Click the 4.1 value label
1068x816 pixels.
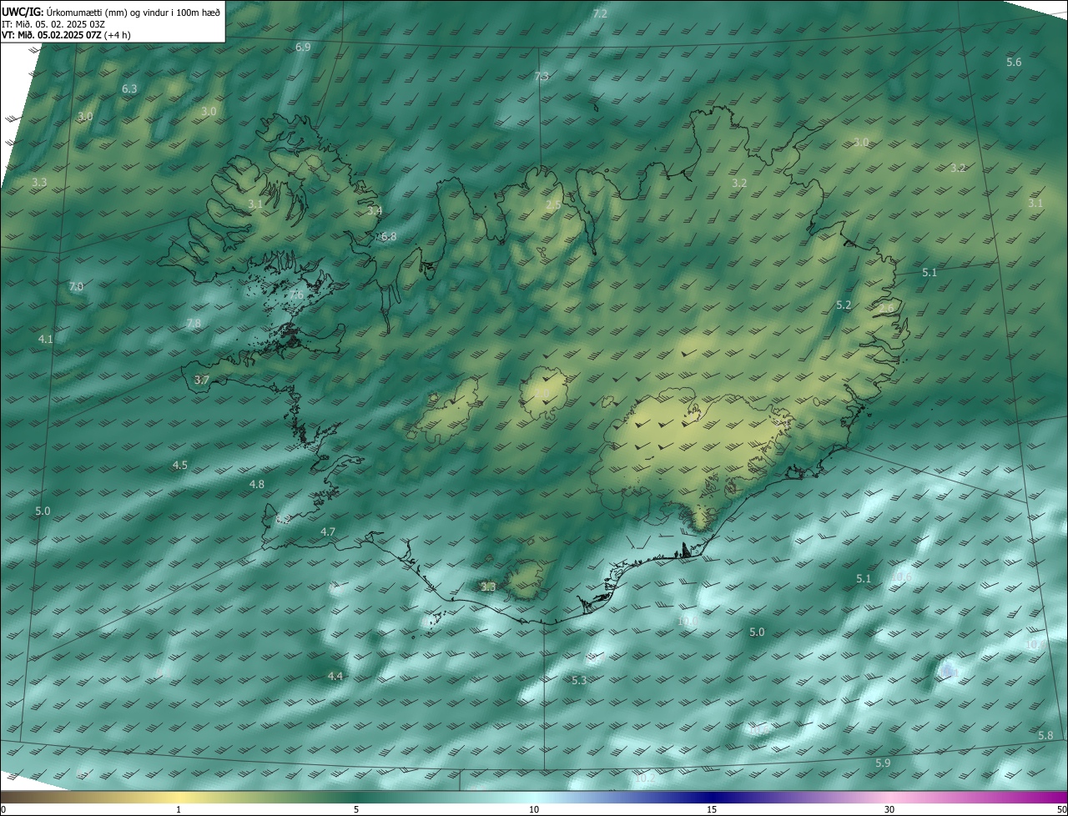(x=46, y=340)
